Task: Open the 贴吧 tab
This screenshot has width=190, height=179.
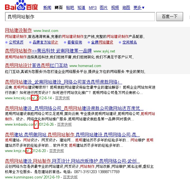Action: click(70, 8)
